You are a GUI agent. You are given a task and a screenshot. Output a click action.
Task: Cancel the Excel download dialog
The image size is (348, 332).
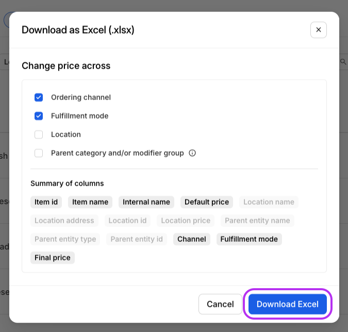point(220,304)
